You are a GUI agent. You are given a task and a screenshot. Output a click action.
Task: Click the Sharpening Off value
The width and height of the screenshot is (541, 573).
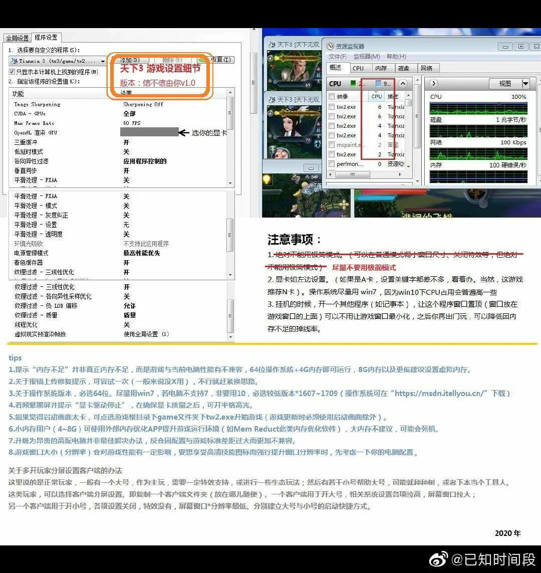point(143,104)
